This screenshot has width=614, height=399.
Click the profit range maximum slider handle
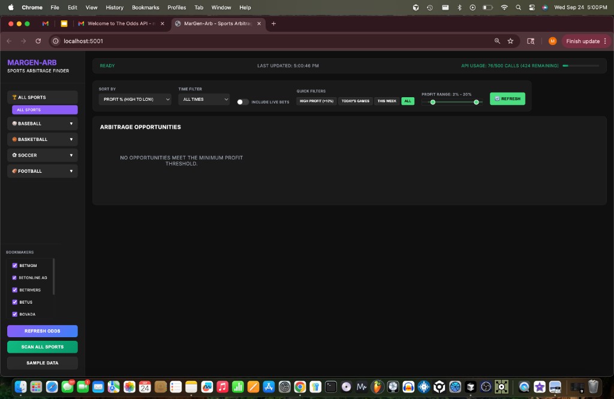(x=476, y=102)
